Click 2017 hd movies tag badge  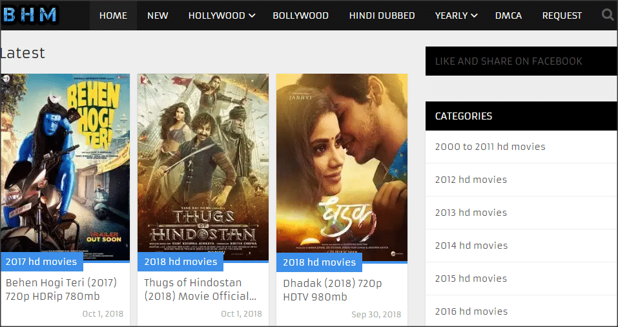41,262
